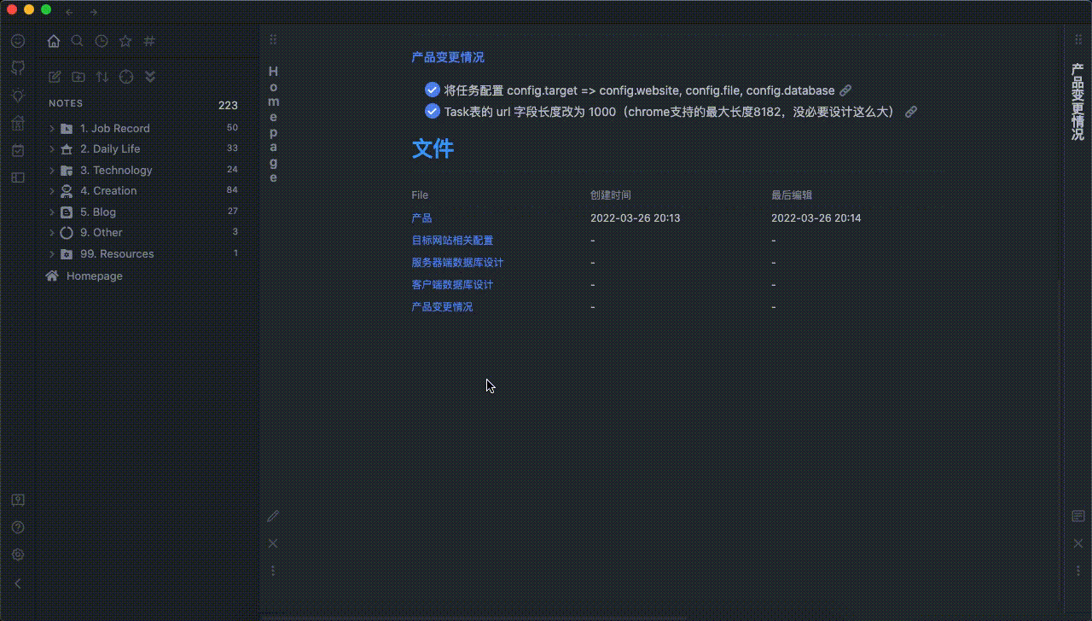Open the 服务器端数据库设计 file link

456,262
